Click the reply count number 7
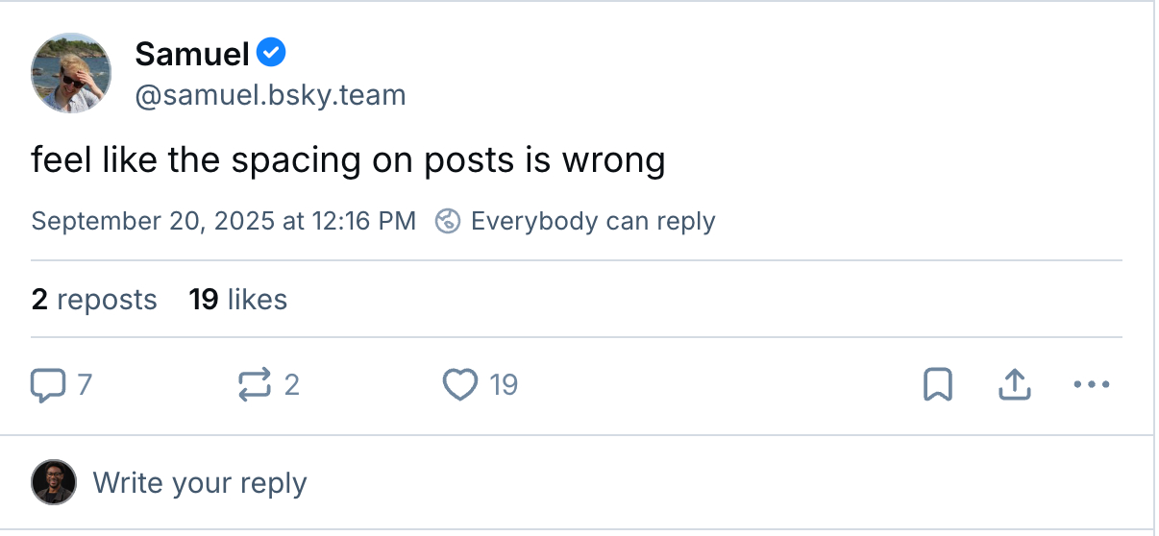This screenshot has width=1159, height=536. [x=85, y=385]
